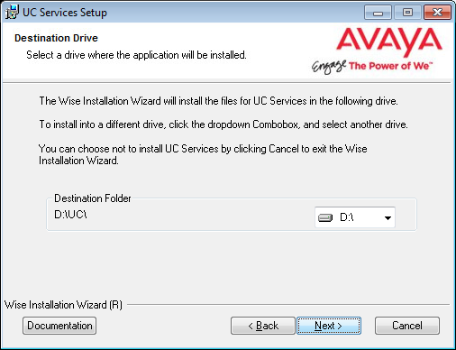The image size is (456, 350).
Task: Maximize the UC Services Setup window
Action: (x=407, y=13)
